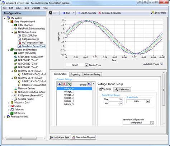Switch to the Calibration tab
The width and height of the screenshot is (170, 146).
pyautogui.click(x=122, y=90)
